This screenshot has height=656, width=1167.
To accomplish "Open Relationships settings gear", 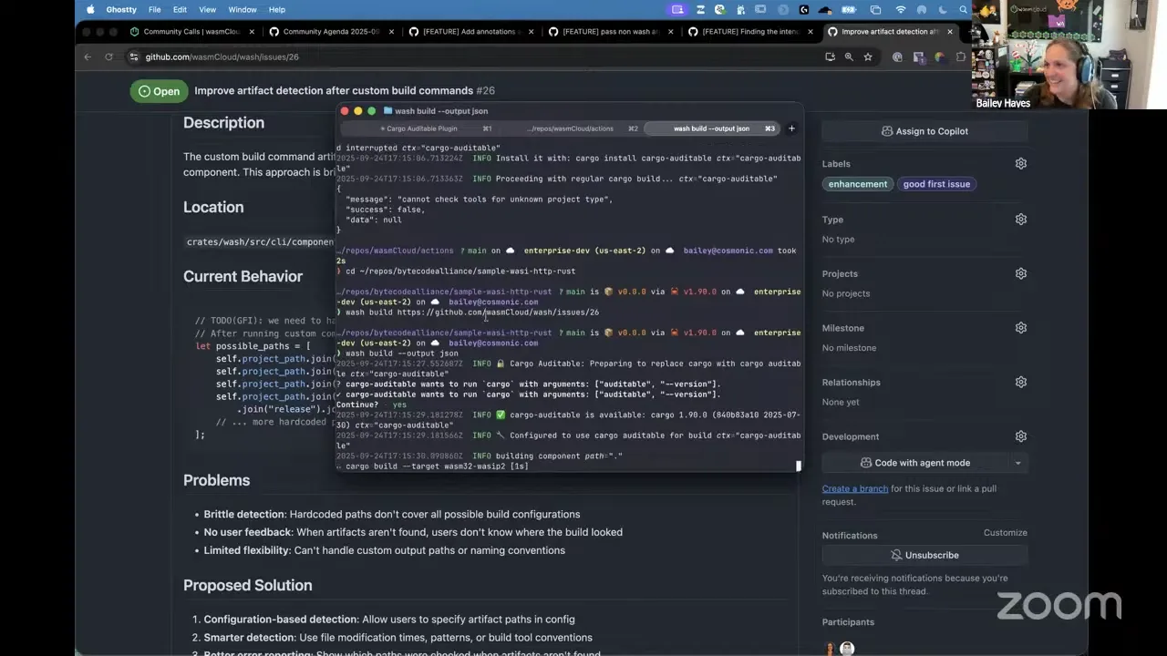I will point(1021,383).
